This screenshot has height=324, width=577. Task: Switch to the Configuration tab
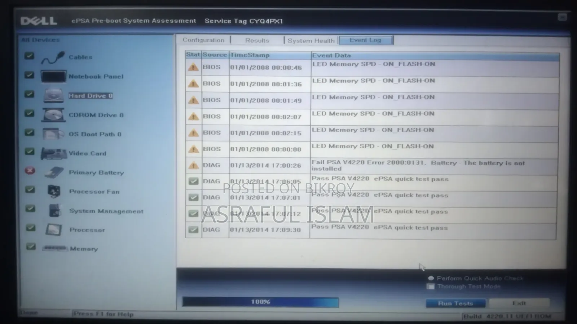pyautogui.click(x=203, y=40)
